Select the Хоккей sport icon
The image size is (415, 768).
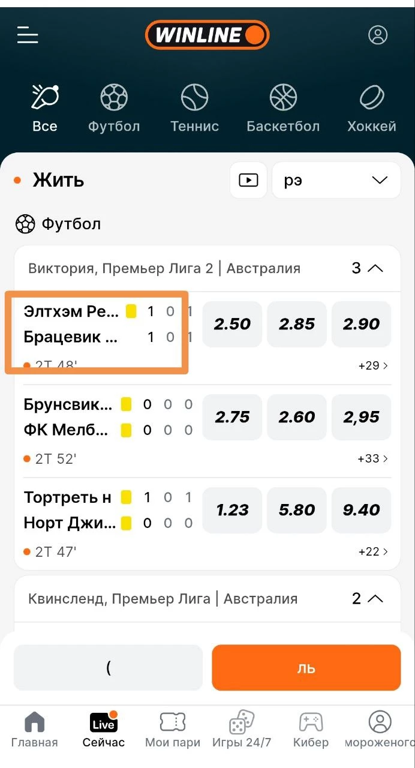point(372,108)
